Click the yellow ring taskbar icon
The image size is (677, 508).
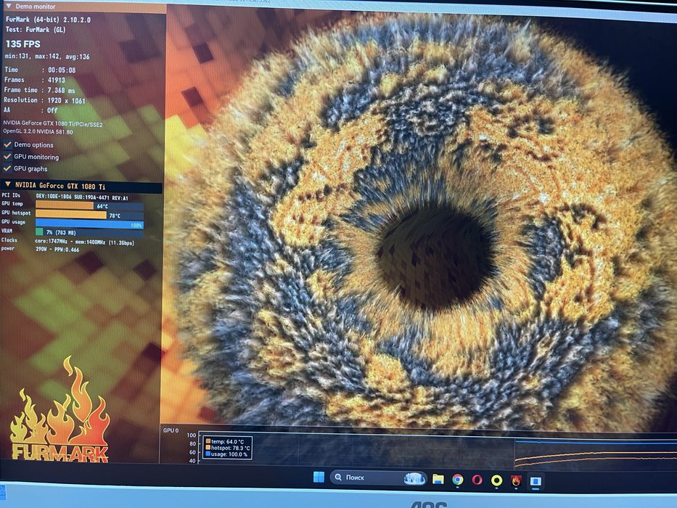click(x=496, y=480)
